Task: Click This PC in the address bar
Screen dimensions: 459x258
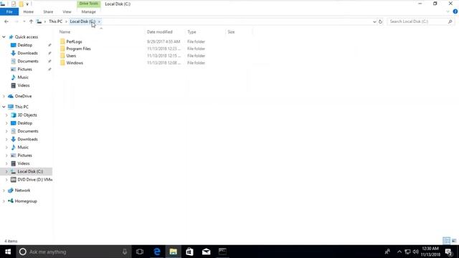Action: click(x=55, y=21)
